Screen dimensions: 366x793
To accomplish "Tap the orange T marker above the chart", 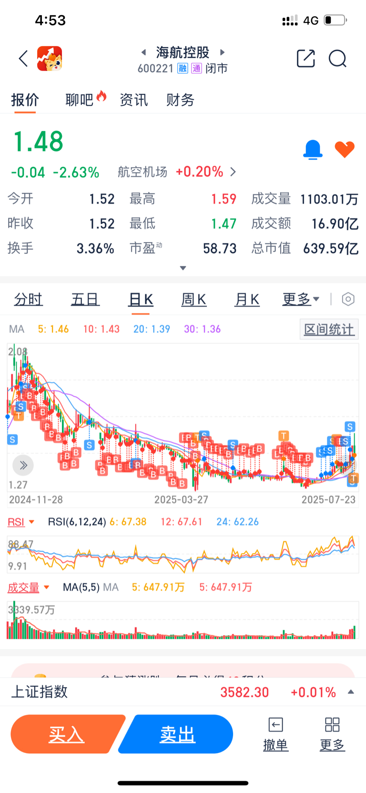I will [284, 435].
